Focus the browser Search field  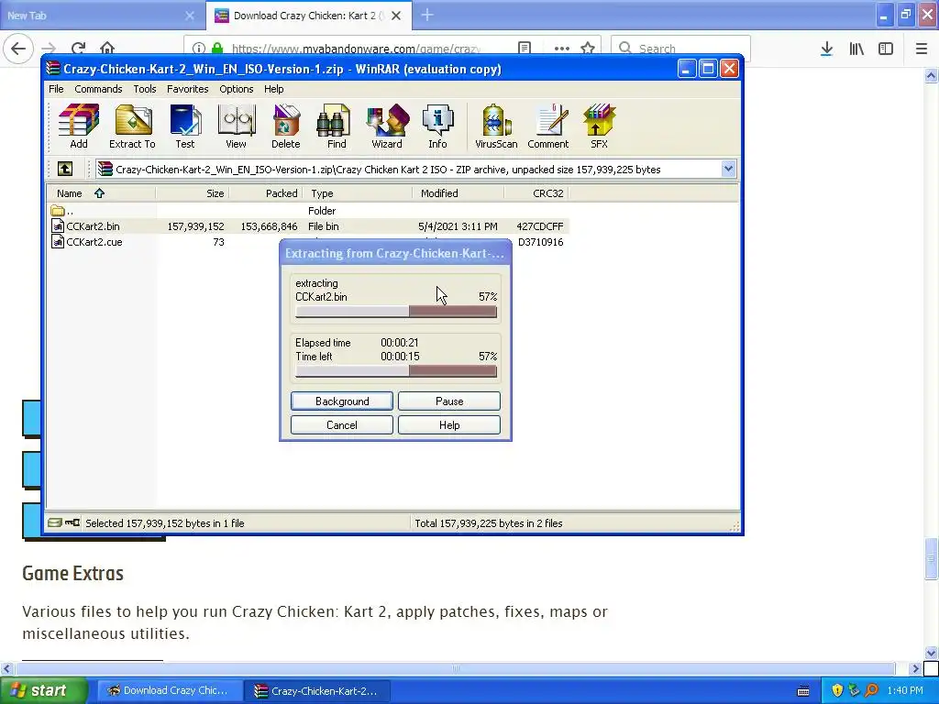680,49
